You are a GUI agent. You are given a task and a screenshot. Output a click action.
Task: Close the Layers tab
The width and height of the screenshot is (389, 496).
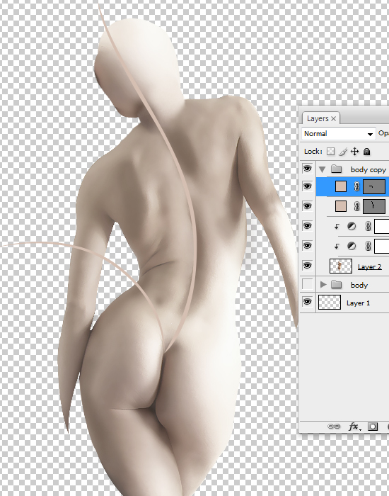click(333, 118)
